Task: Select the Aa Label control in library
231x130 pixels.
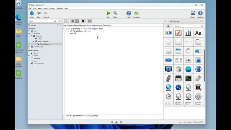Action: click(x=198, y=33)
